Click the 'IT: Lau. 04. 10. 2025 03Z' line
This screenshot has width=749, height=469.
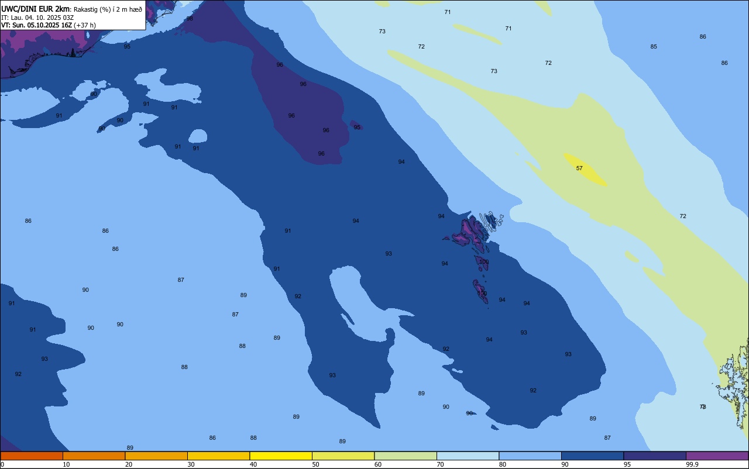pyautogui.click(x=37, y=18)
